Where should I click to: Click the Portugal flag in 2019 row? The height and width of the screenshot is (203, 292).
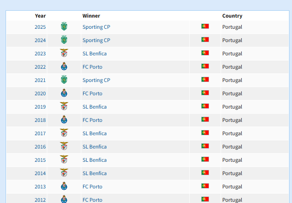pos(205,106)
